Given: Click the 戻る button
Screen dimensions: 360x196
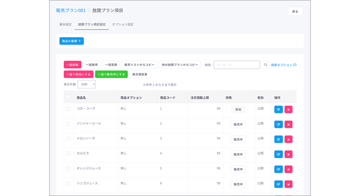Looking at the screenshot, I should [x=295, y=11].
